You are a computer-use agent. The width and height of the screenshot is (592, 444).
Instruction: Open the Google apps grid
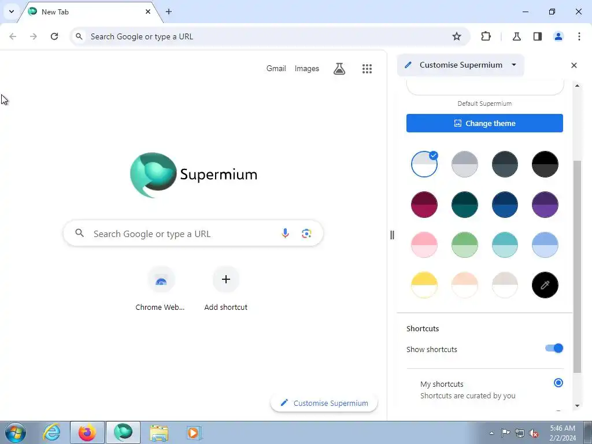(x=367, y=69)
